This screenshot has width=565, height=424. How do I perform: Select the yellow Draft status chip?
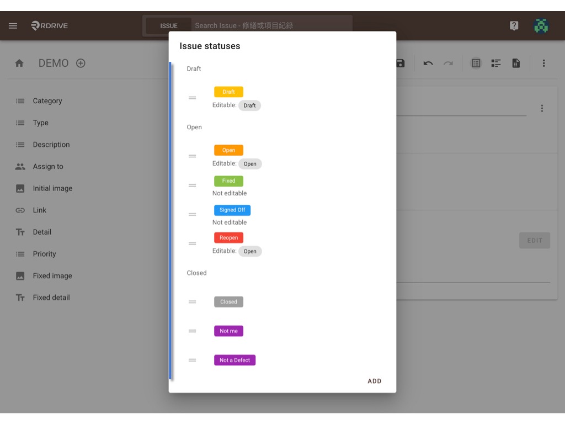[228, 92]
